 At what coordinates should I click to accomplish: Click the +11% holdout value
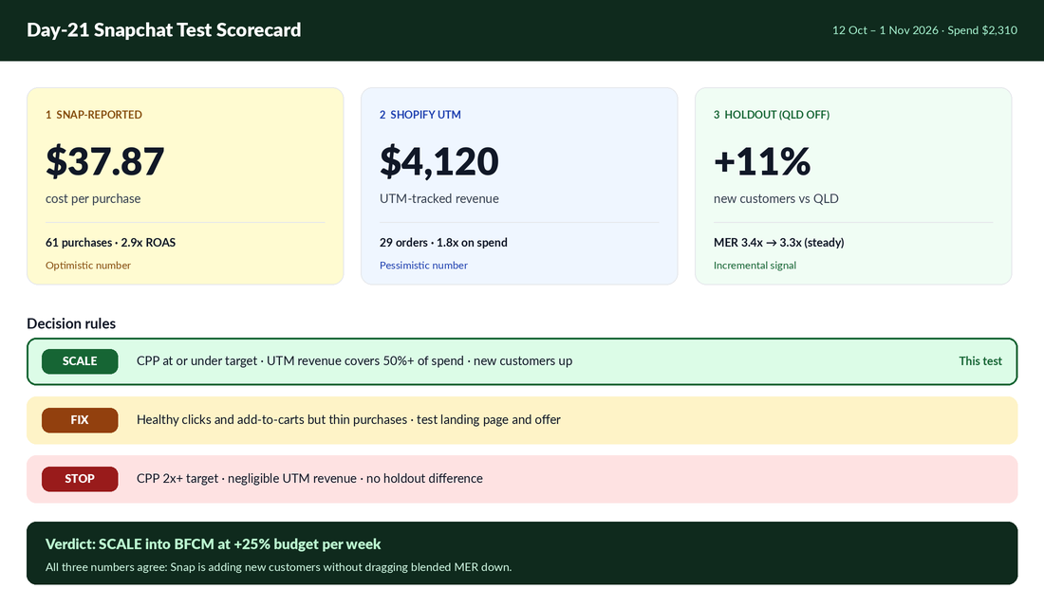pyautogui.click(x=762, y=161)
